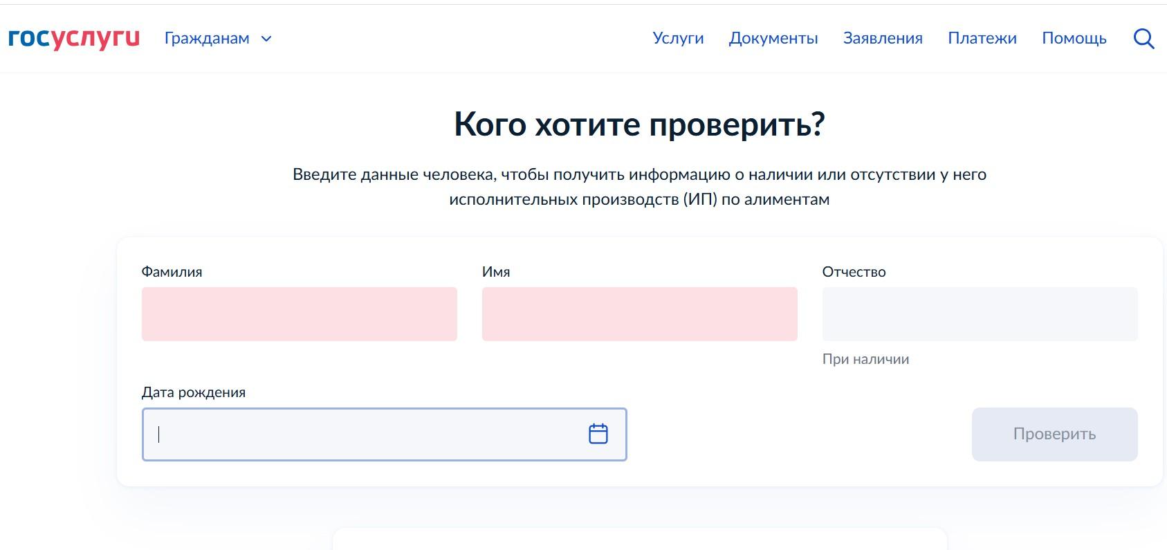
Task: Click the 'При наличии' hint text
Action: [865, 359]
